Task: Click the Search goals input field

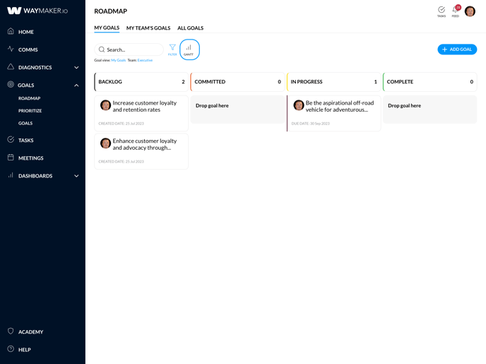Action: [129, 49]
